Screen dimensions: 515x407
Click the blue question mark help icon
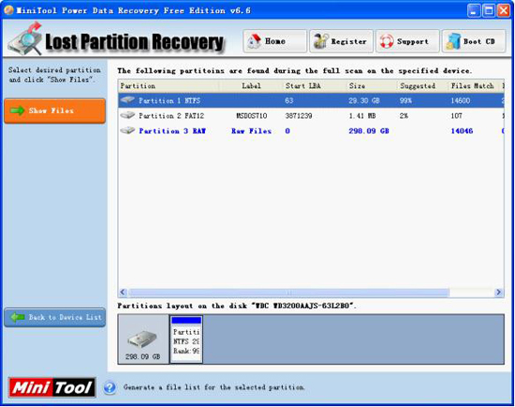point(110,387)
